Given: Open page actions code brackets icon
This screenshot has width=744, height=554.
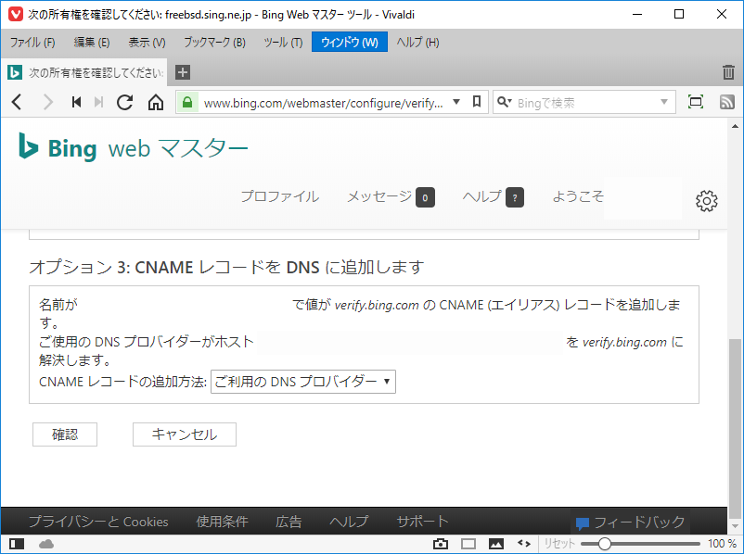Looking at the screenshot, I should point(524,543).
